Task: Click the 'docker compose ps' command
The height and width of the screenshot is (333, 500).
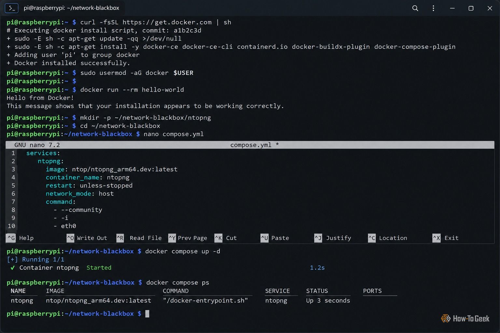Action: pos(178,283)
